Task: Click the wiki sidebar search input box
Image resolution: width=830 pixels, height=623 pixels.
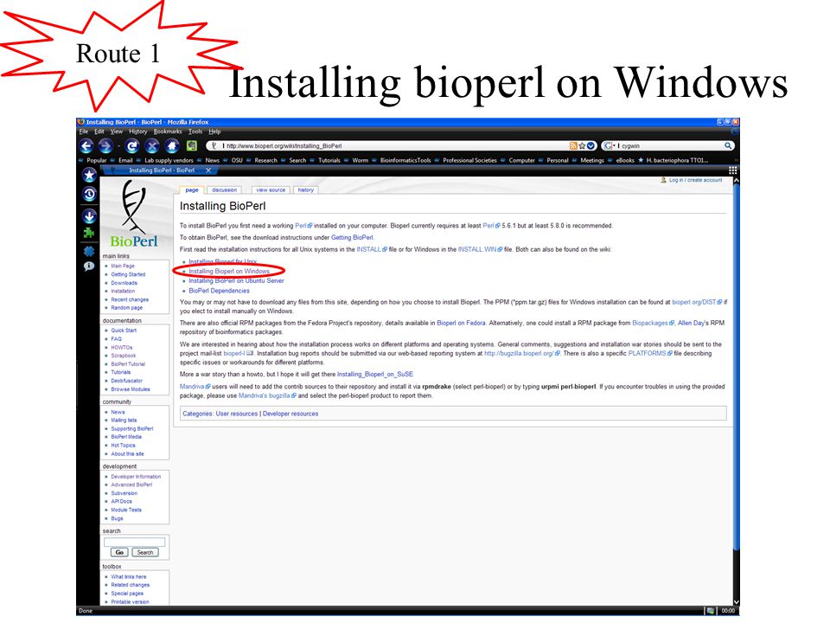Action: 135,542
